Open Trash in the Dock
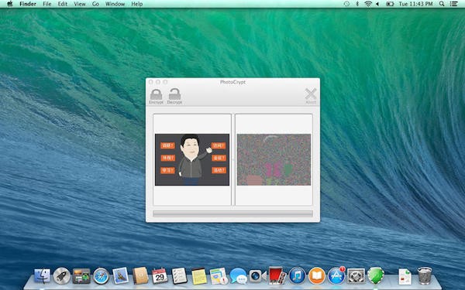The image size is (465, 290). tap(425, 275)
